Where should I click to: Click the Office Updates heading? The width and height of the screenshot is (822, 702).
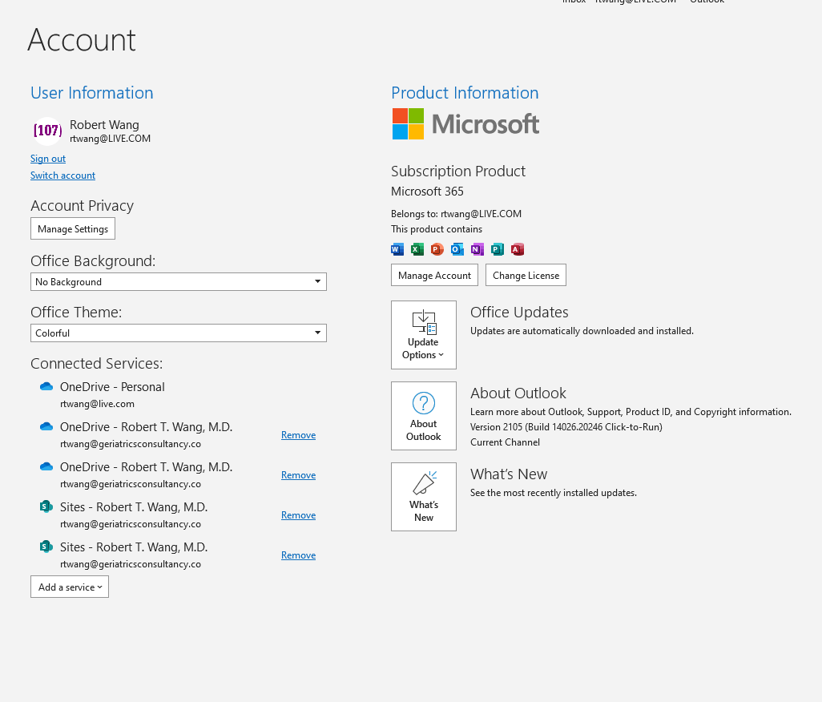pos(519,313)
